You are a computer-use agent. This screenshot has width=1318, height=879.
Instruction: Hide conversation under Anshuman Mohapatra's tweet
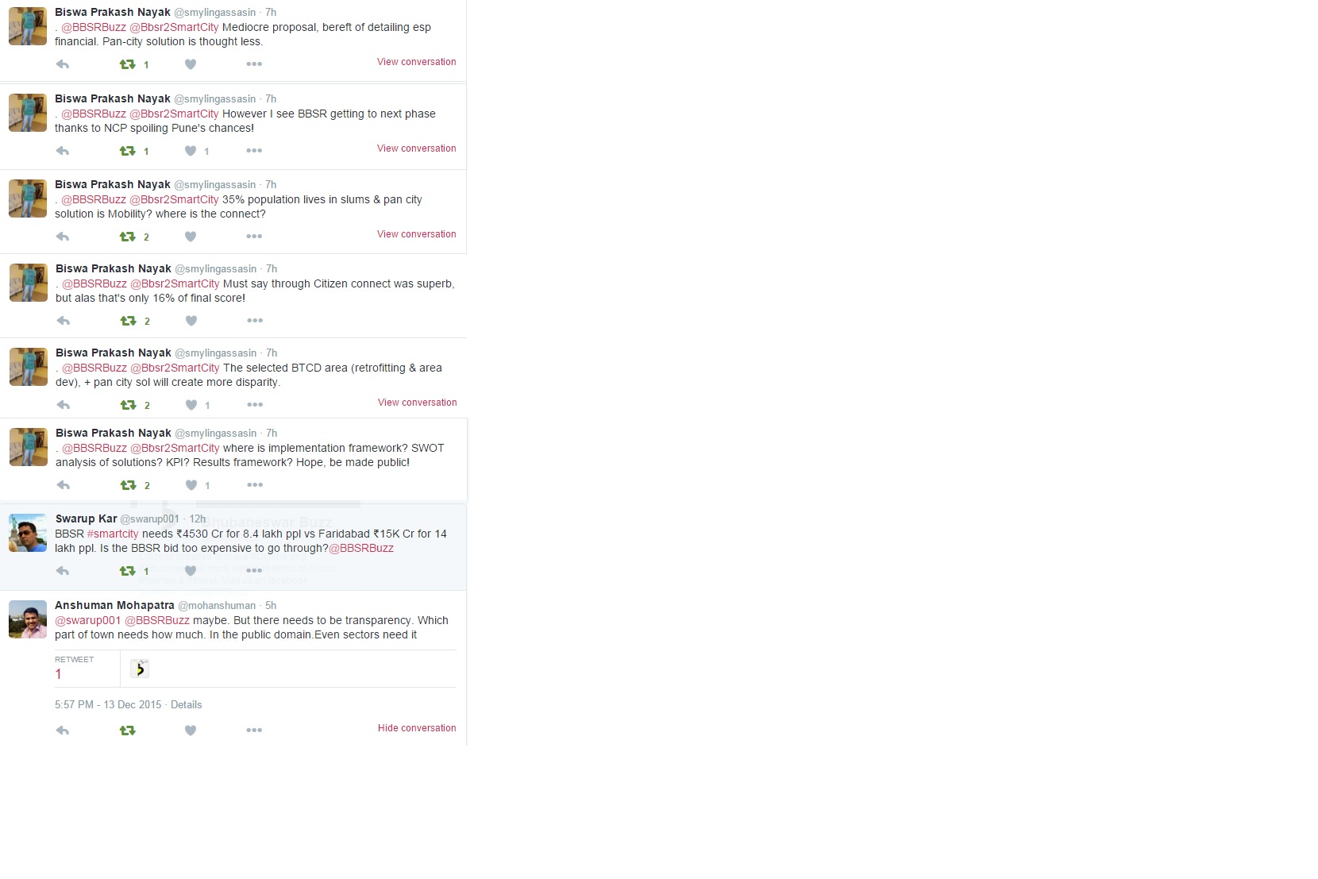(417, 728)
